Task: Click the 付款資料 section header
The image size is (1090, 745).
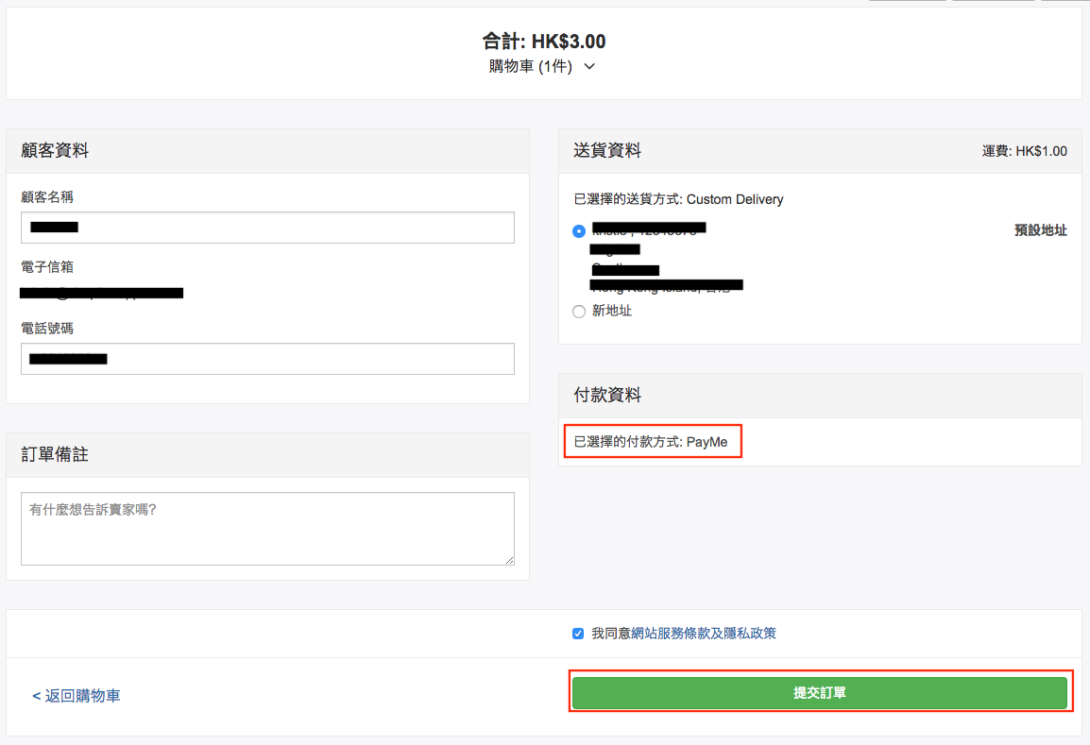Action: tap(607, 396)
